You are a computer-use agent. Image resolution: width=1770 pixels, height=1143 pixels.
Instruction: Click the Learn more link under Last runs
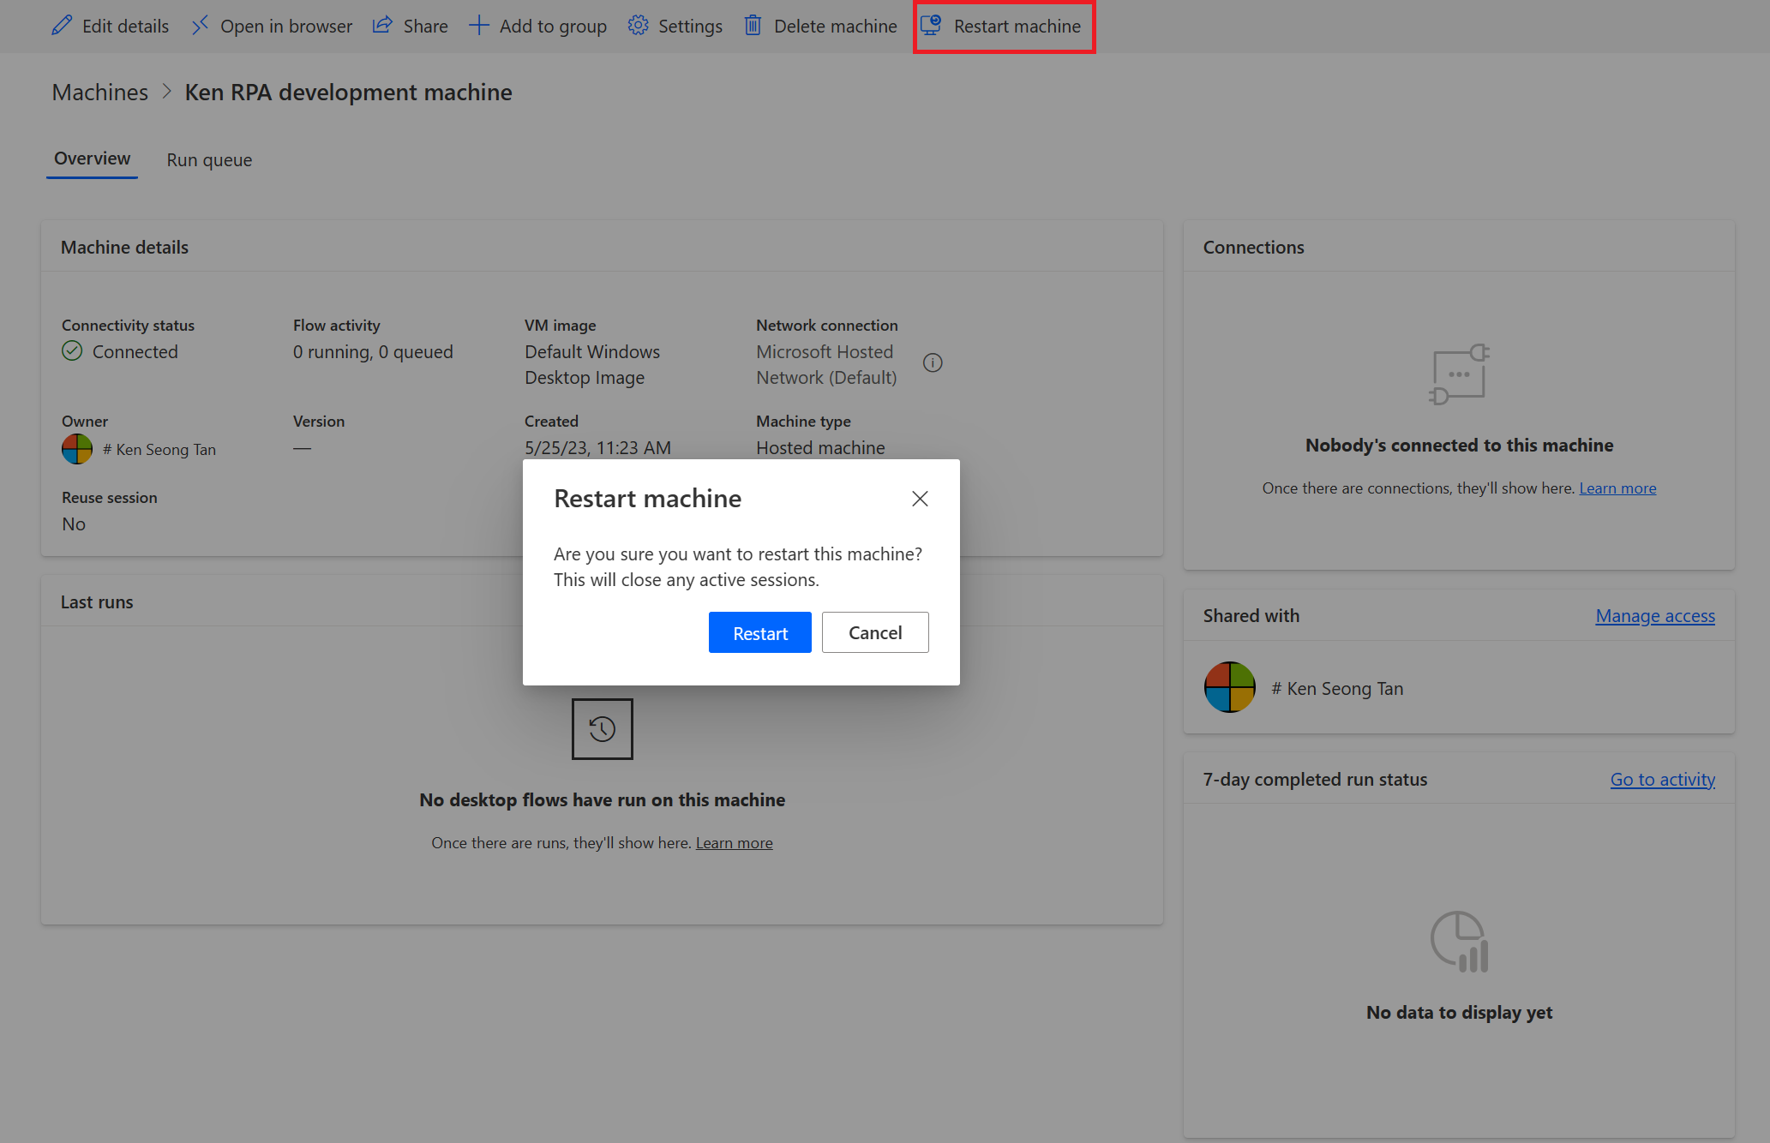pos(734,841)
